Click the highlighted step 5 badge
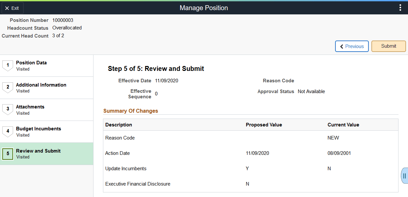This screenshot has width=408, height=197. pyautogui.click(x=8, y=154)
